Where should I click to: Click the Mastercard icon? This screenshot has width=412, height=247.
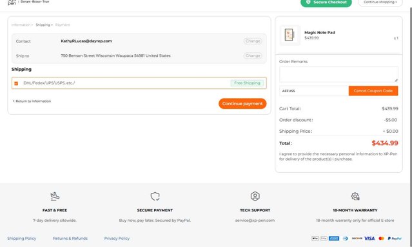[381, 239]
